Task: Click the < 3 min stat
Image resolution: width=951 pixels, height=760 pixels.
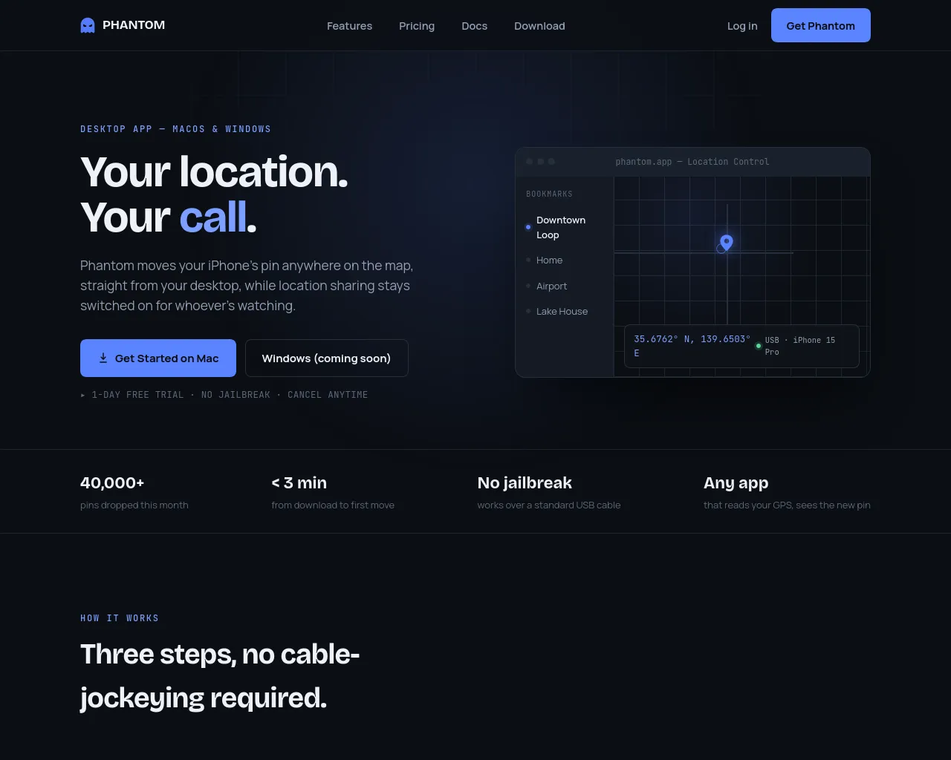Action: (299, 482)
